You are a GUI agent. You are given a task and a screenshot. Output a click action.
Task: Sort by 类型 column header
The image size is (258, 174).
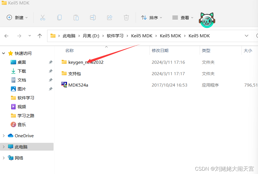pos(206,50)
